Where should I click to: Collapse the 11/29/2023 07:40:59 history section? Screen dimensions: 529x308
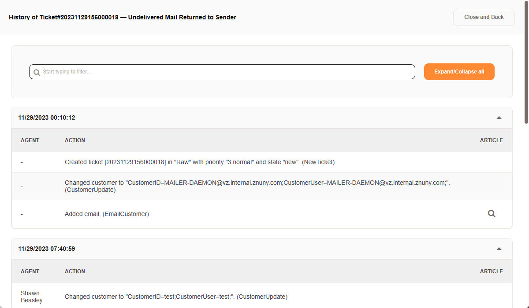pyautogui.click(x=499, y=249)
